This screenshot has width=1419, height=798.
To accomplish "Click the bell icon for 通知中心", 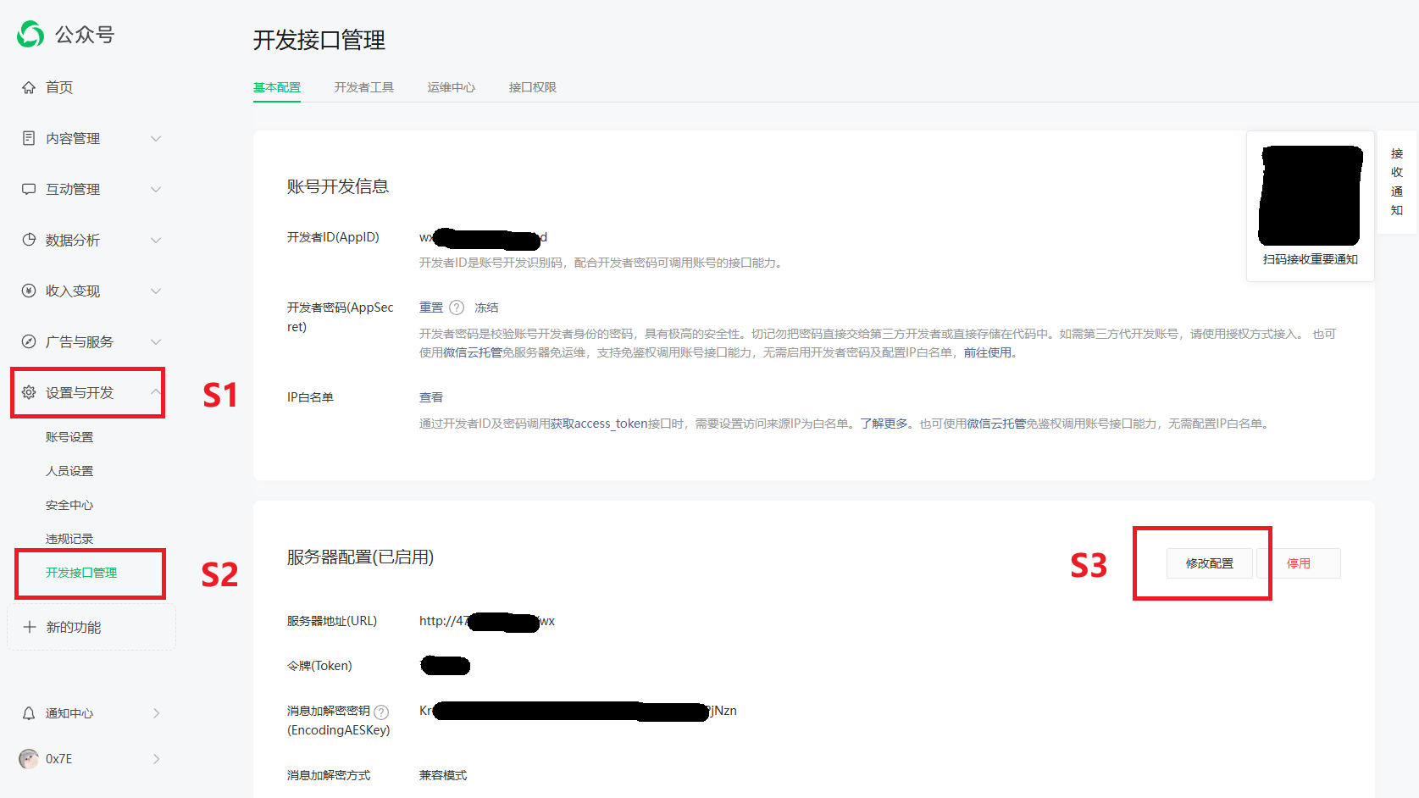I will click(29, 713).
